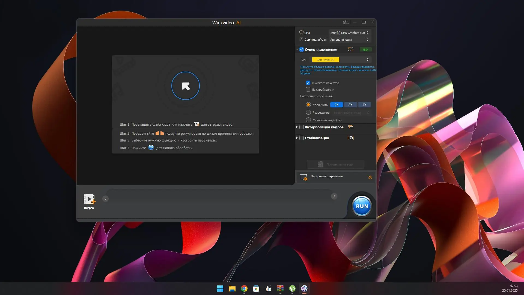524x295 pixels.
Task: Open File Explorer from the taskbar
Action: pos(232,288)
